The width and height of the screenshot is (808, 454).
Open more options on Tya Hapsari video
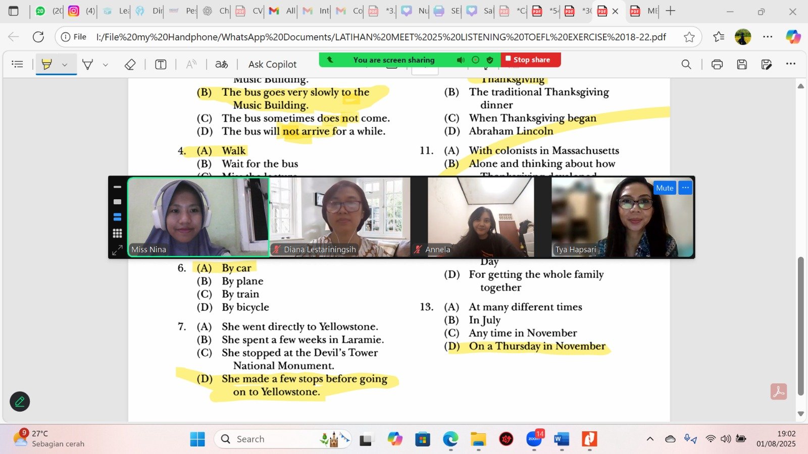(685, 188)
